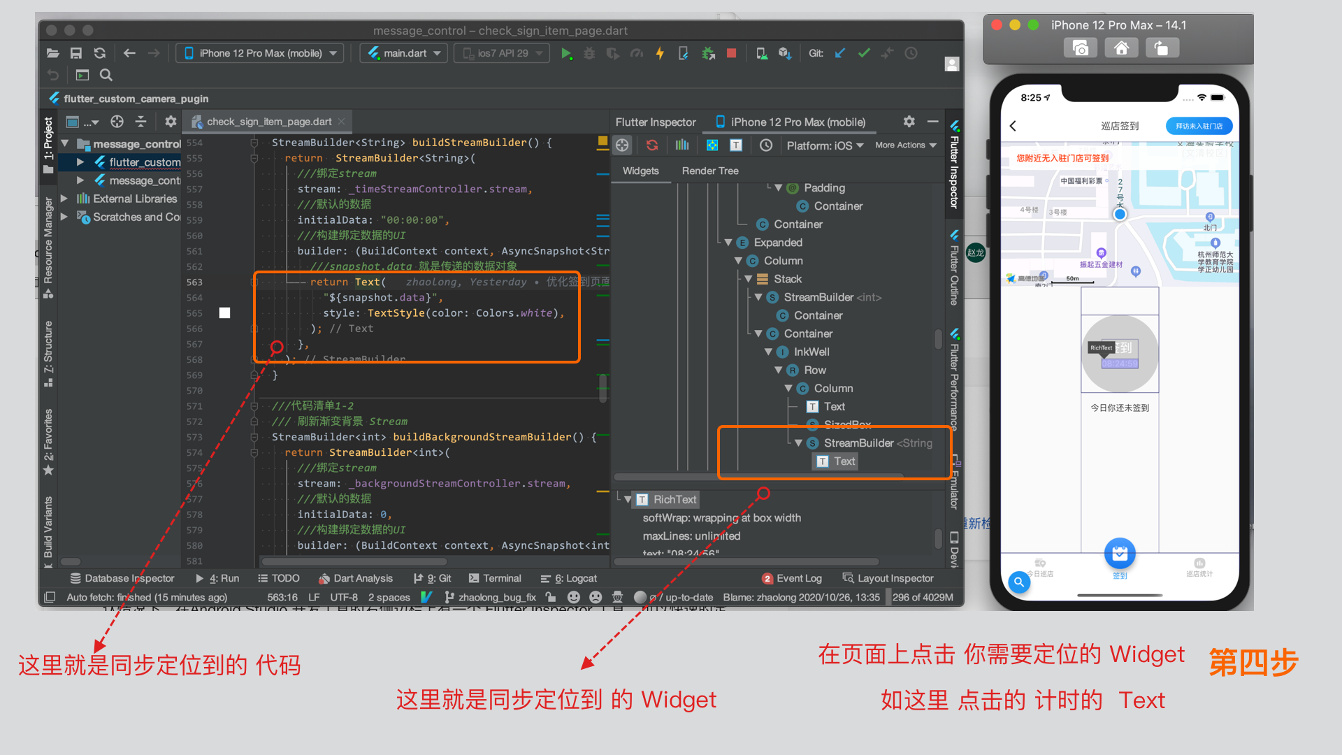Collapse the InkWell node in widget tree
Viewport: 1342px width, 755px height.
click(x=768, y=352)
